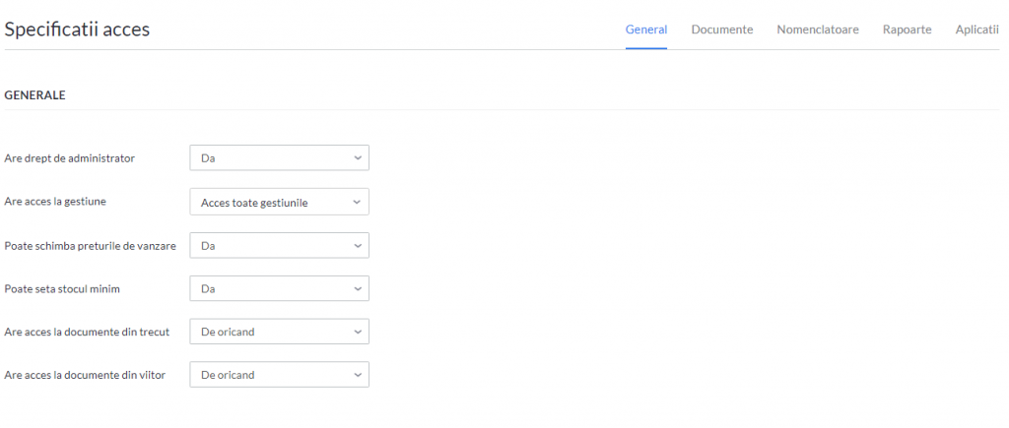Image resolution: width=1009 pixels, height=428 pixels.
Task: Open the Documente tab
Action: 722,30
